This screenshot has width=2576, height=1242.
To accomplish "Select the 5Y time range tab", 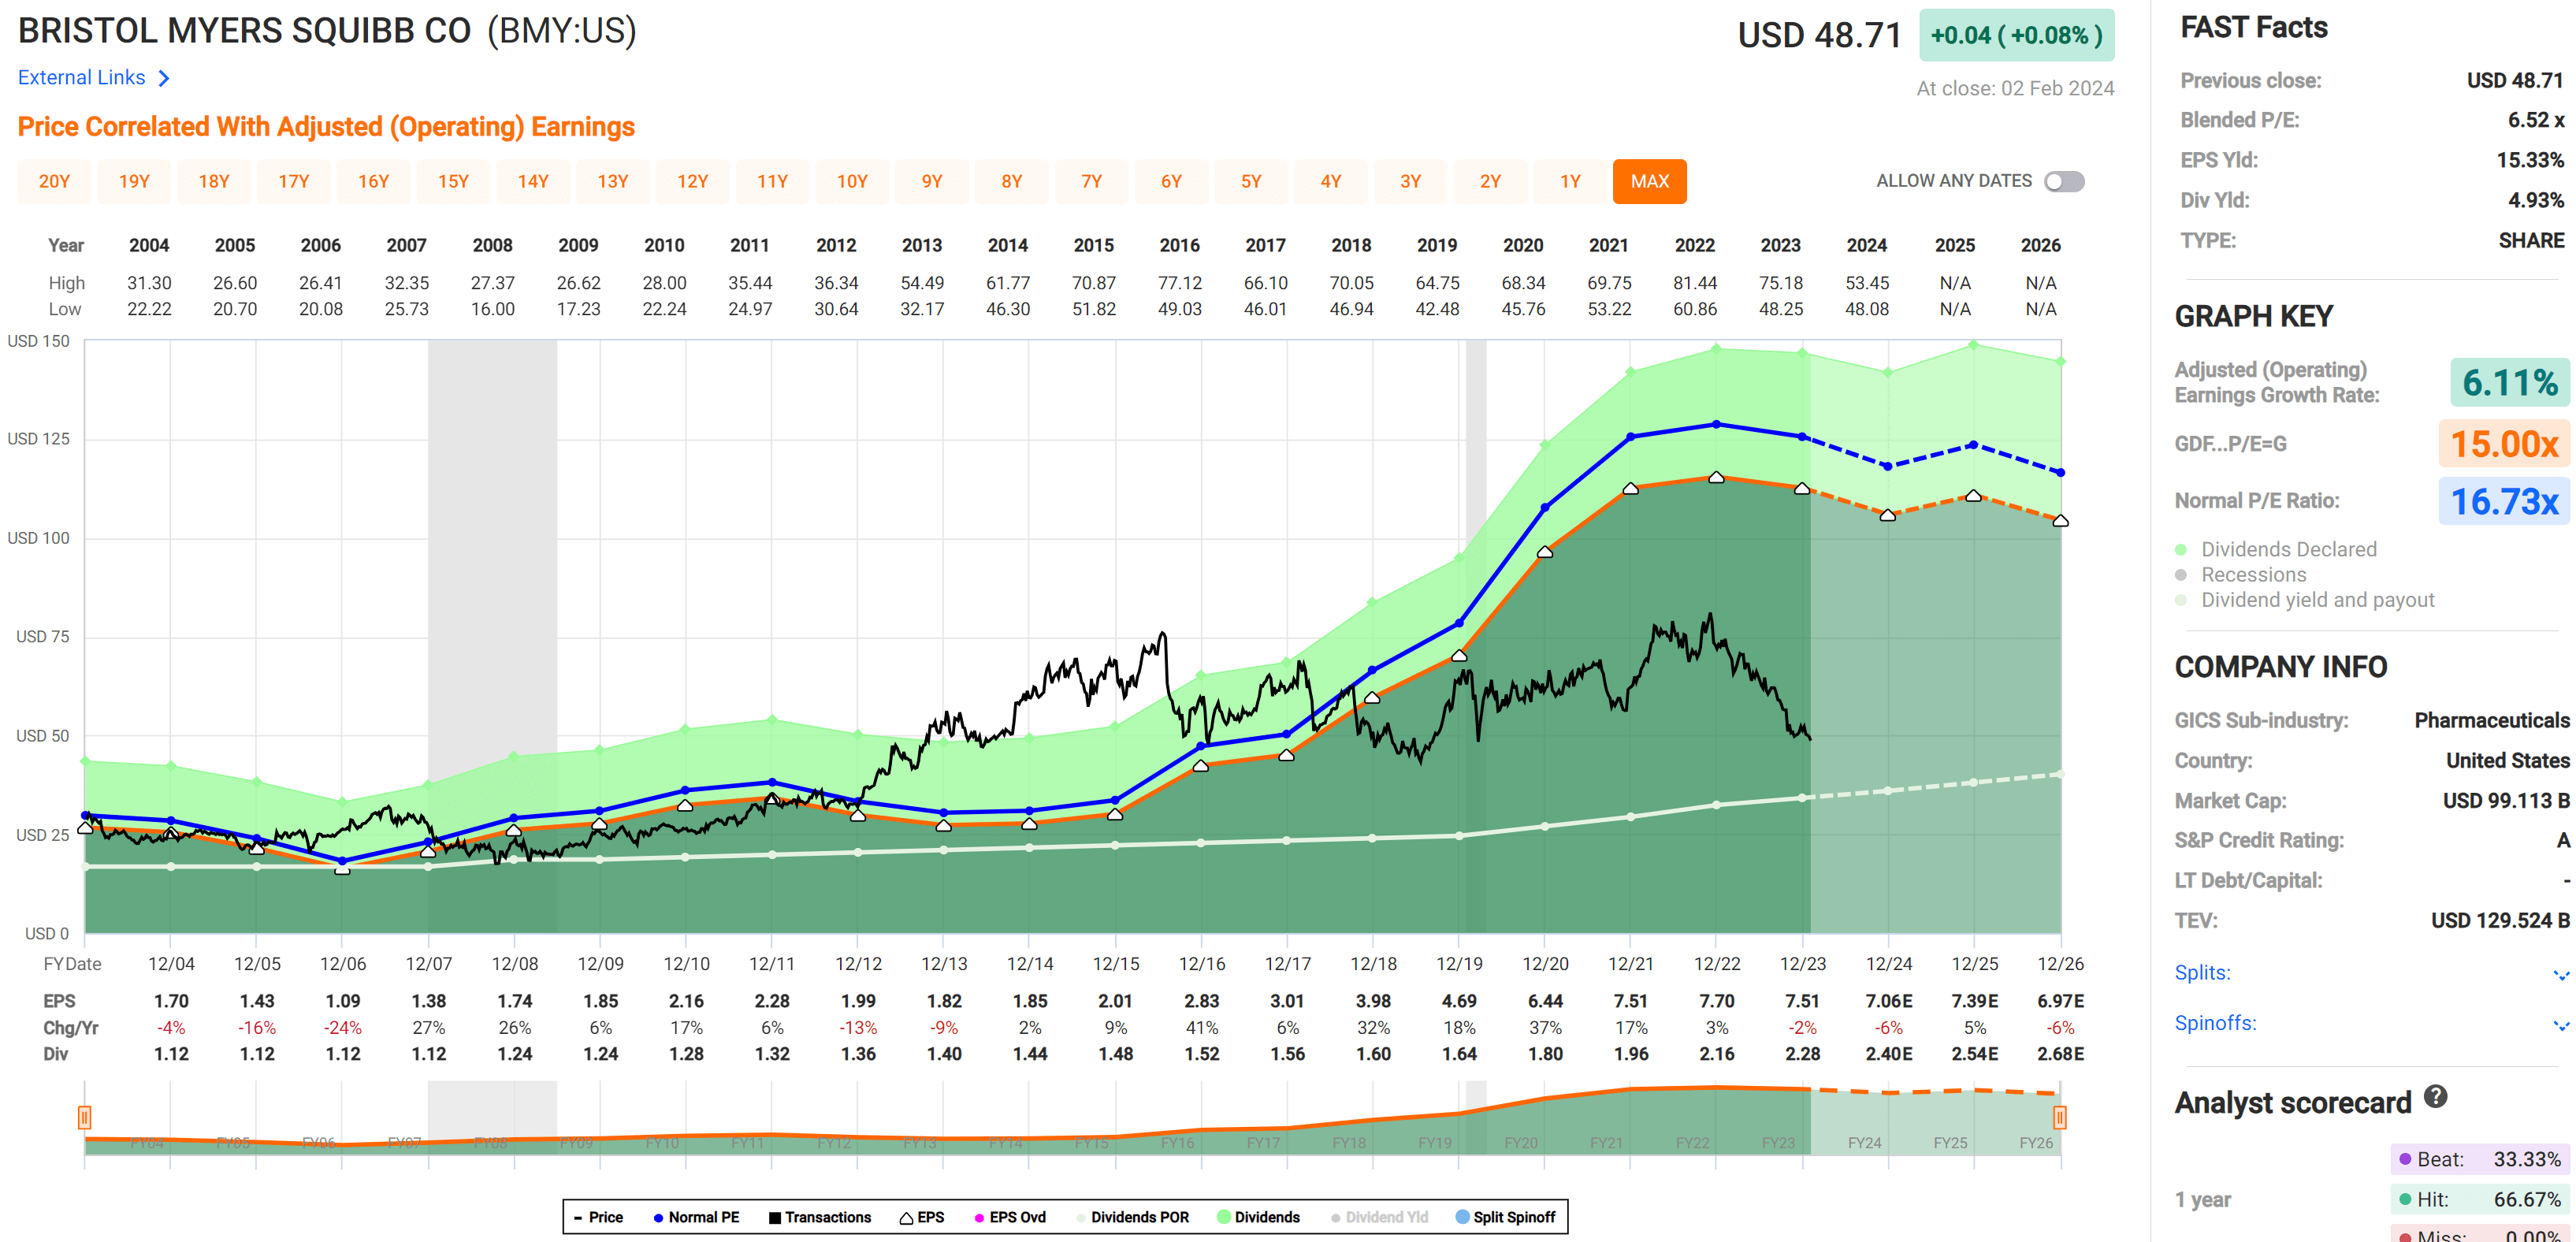I will click(1251, 182).
